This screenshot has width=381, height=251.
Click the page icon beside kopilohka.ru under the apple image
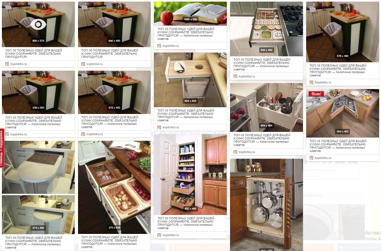pyautogui.click(x=159, y=46)
